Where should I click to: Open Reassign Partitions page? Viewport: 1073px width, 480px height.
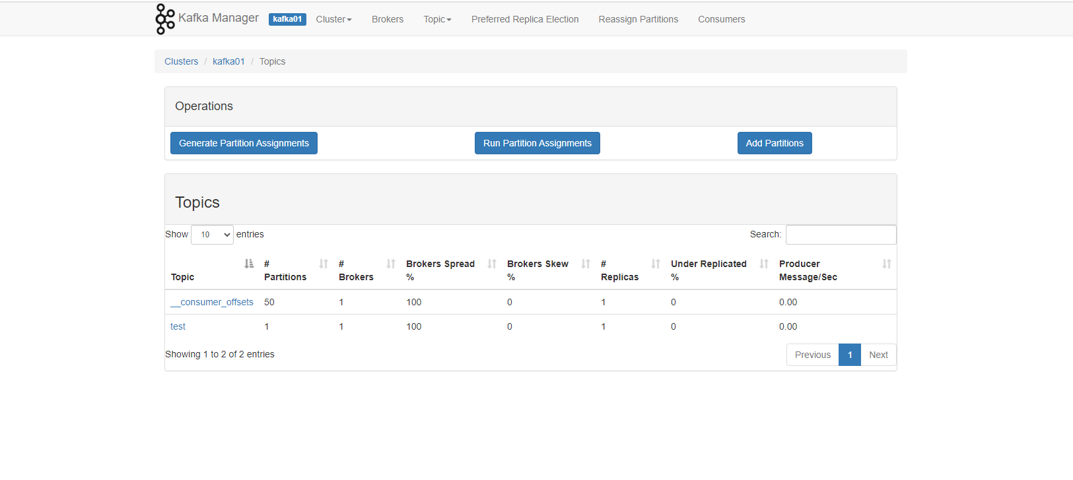tap(639, 19)
